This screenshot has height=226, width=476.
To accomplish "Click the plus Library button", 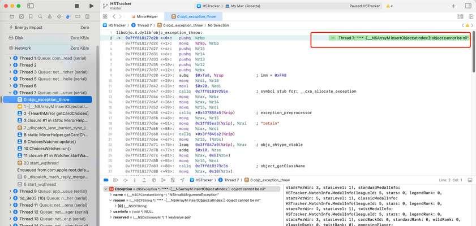I will point(453,6).
